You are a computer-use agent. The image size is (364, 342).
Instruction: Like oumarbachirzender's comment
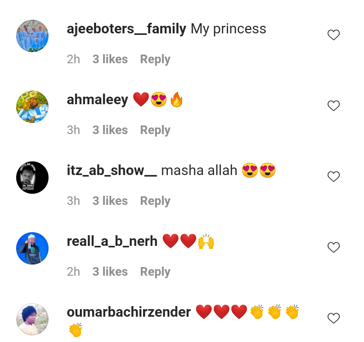point(334,318)
